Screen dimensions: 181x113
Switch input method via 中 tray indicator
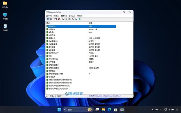(161, 110)
